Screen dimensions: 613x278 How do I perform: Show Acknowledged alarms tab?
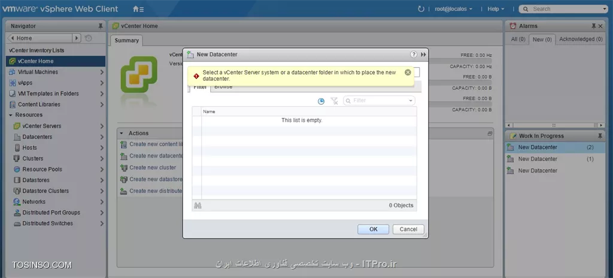pos(581,39)
